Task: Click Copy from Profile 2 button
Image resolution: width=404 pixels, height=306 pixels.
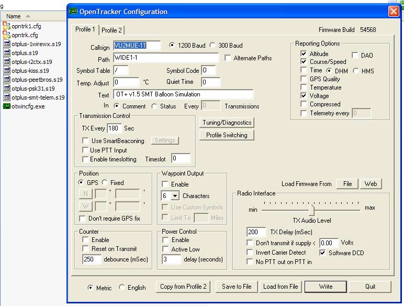Action: tap(183, 287)
